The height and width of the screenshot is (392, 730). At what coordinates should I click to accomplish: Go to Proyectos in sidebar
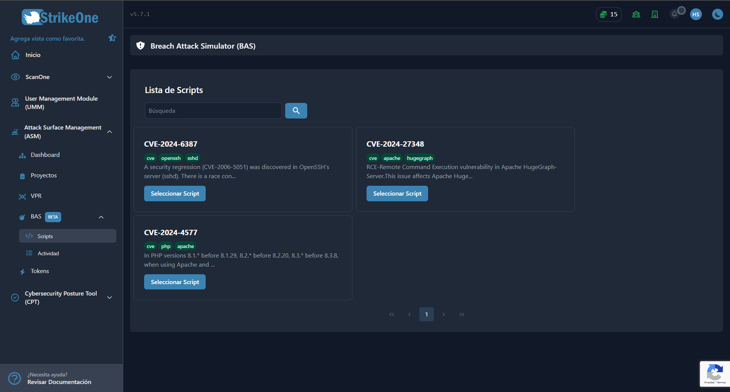point(44,175)
